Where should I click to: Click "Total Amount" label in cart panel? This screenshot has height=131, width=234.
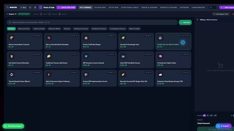[203, 123]
